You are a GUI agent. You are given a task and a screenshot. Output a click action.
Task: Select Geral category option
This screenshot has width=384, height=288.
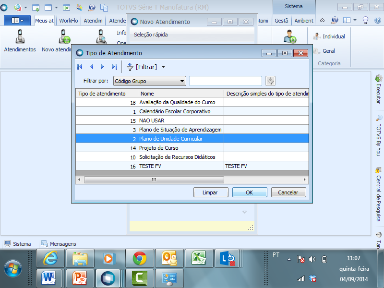324,51
